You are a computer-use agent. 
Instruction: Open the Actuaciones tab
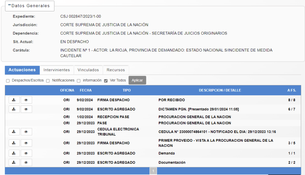[x=22, y=70]
